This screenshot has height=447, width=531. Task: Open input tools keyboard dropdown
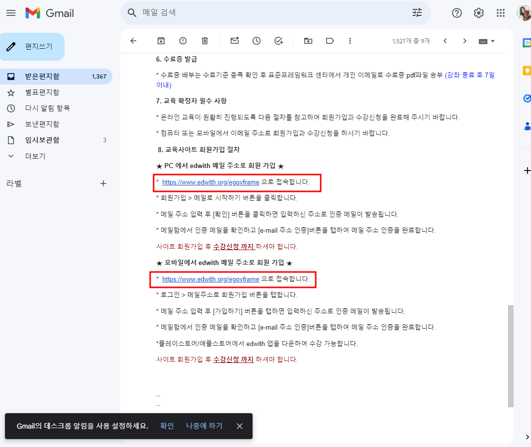pos(487,41)
